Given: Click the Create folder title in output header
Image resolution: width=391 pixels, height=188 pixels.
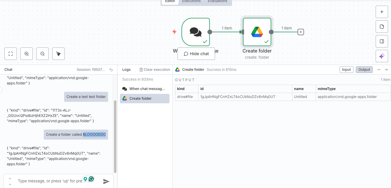Looking at the screenshot, I should click(193, 70).
